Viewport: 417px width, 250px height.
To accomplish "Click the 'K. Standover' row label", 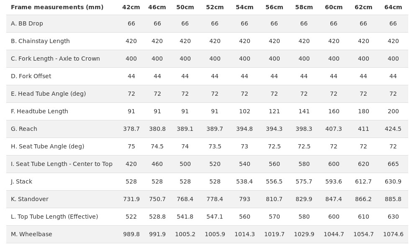I will click(x=30, y=199).
